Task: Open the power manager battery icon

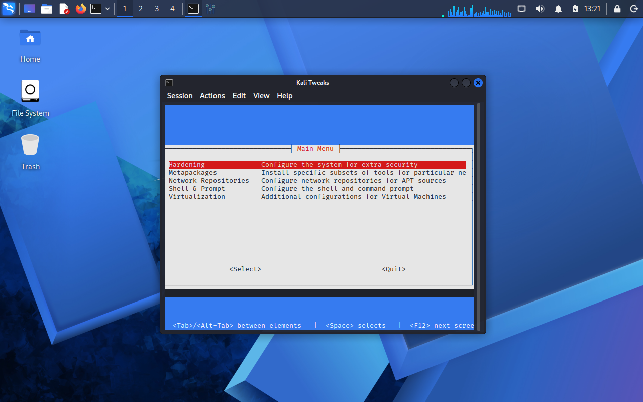Action: point(575,9)
